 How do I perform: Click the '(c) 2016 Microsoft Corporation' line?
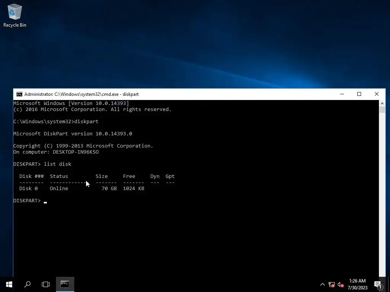[92, 109]
